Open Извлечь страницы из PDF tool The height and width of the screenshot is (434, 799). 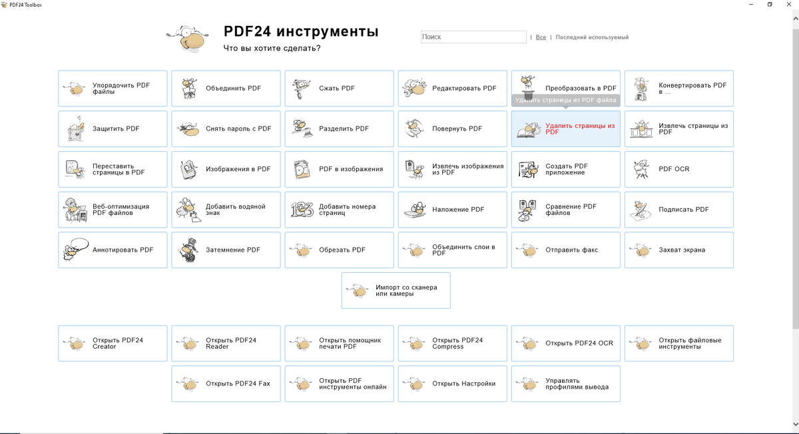(x=678, y=129)
